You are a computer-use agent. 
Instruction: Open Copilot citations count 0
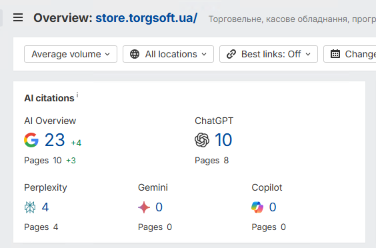coord(273,207)
